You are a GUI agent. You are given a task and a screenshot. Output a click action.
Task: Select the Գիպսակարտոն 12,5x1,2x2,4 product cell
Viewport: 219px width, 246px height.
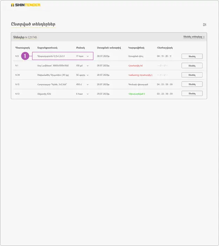pyautogui.click(x=51, y=56)
